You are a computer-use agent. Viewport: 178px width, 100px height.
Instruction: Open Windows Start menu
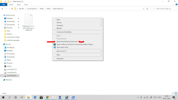3,97
